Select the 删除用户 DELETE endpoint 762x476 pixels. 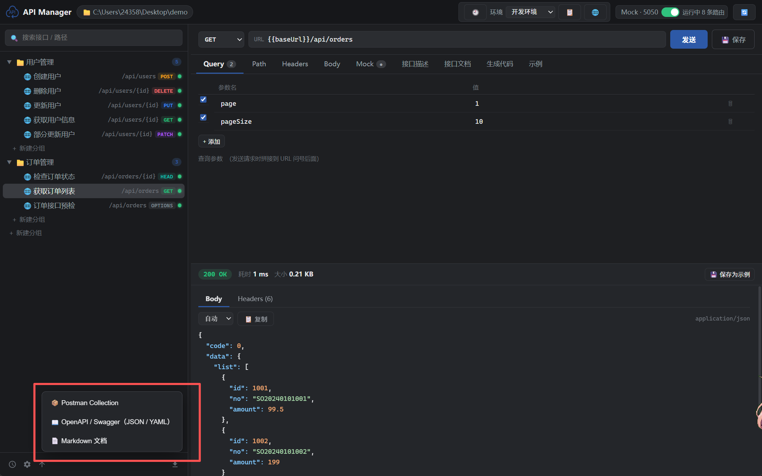click(x=94, y=91)
